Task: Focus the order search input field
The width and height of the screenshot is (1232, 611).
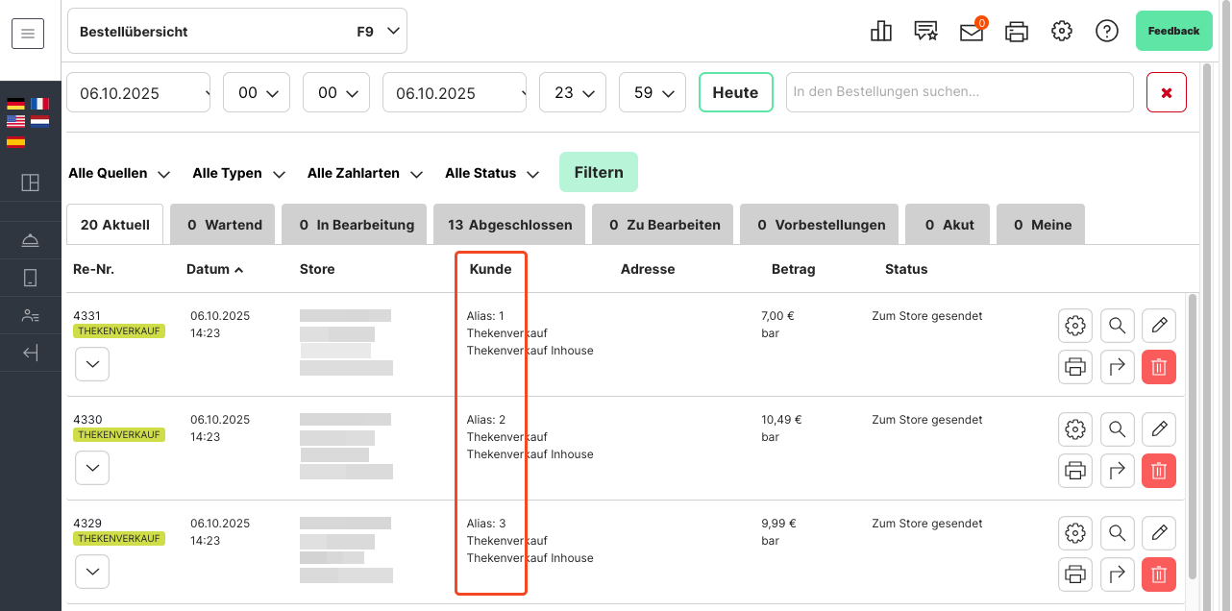Action: [959, 93]
